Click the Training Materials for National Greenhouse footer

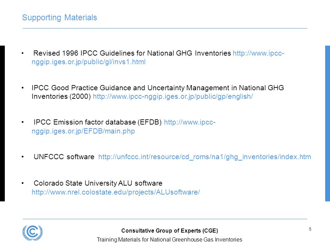pos(169,240)
